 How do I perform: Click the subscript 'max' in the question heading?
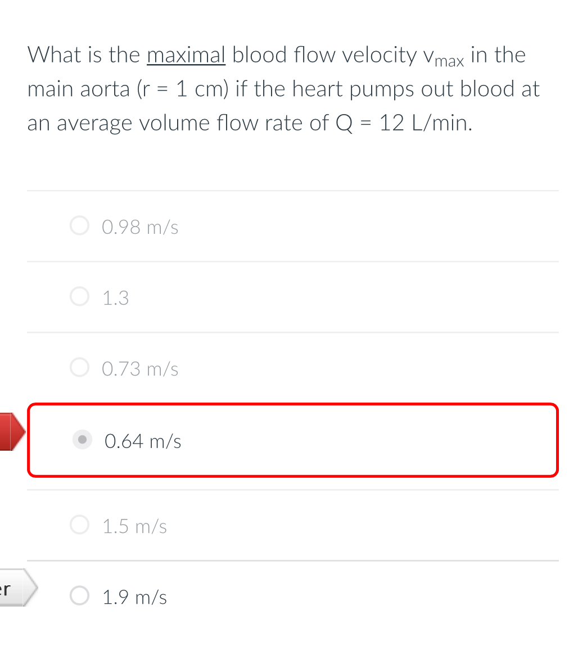coord(449,60)
